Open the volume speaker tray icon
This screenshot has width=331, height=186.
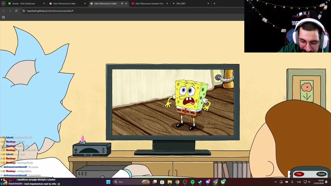[309, 182]
